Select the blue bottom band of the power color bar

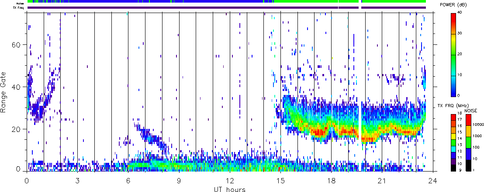(x=453, y=86)
